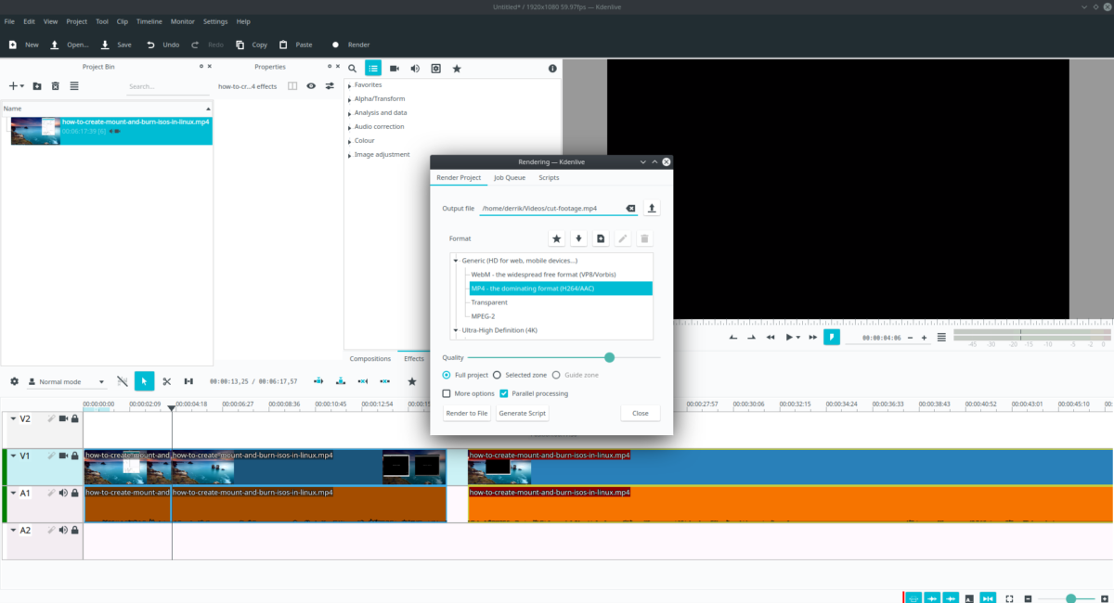The width and height of the screenshot is (1114, 603).
Task: Collapse the Generic render format group
Action: (x=456, y=261)
